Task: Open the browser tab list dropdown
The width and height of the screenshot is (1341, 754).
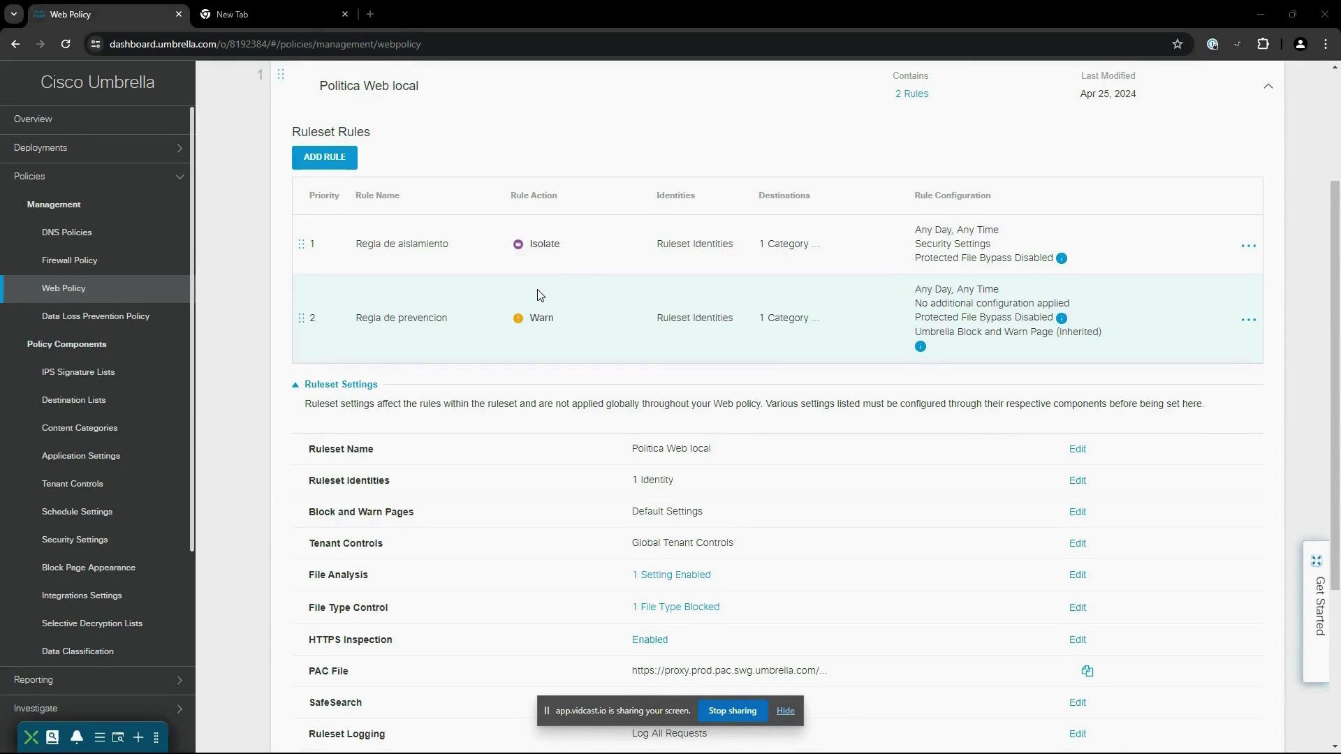Action: (x=13, y=14)
